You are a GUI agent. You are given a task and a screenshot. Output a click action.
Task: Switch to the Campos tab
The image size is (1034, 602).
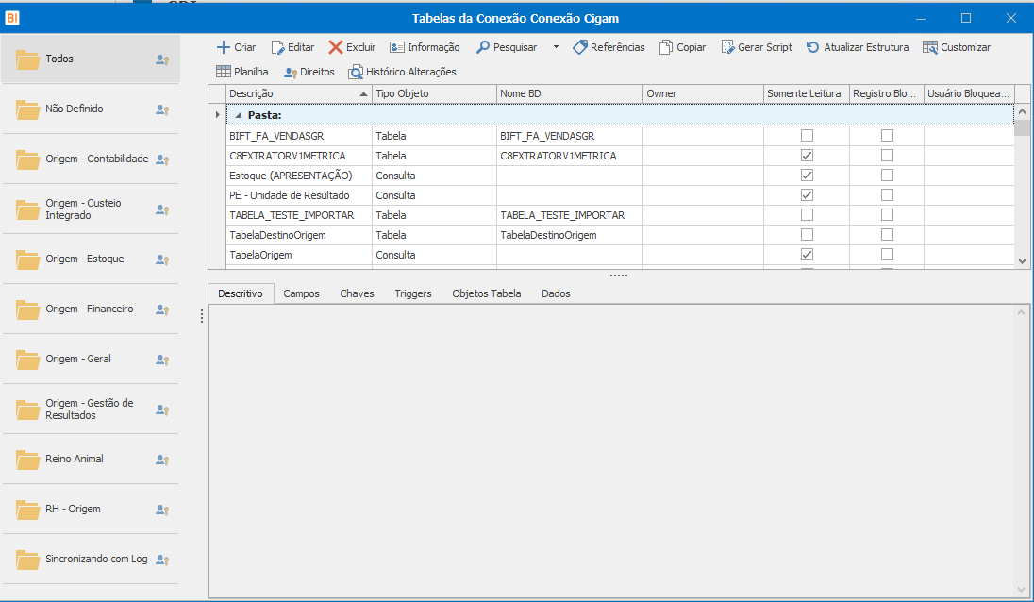[301, 293]
